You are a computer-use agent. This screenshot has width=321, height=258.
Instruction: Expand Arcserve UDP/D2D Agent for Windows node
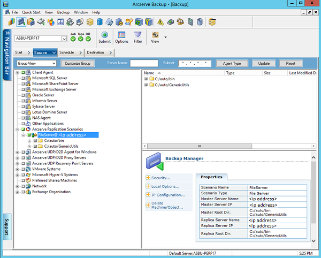pos(18,152)
